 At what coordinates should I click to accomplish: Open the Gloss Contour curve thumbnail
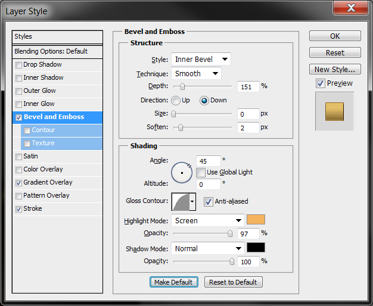(x=180, y=202)
